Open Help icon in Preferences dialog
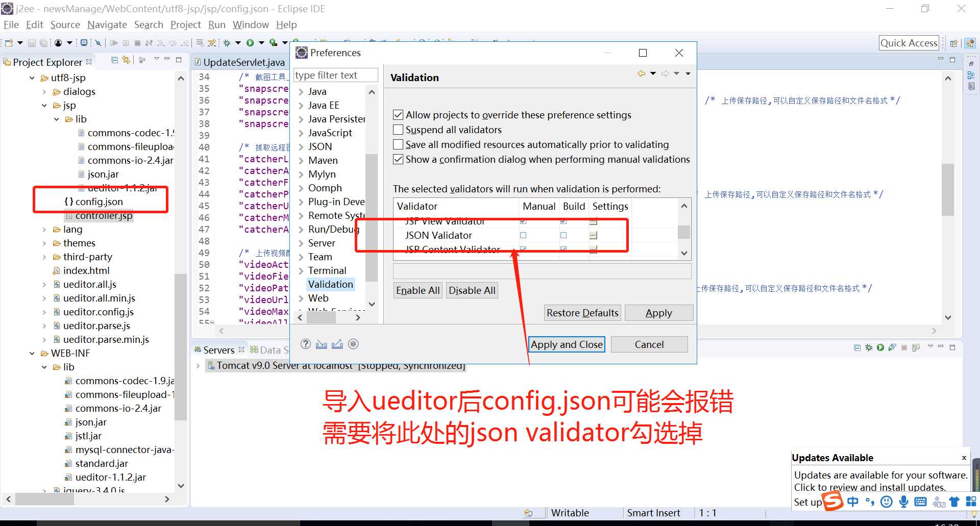 pos(305,344)
